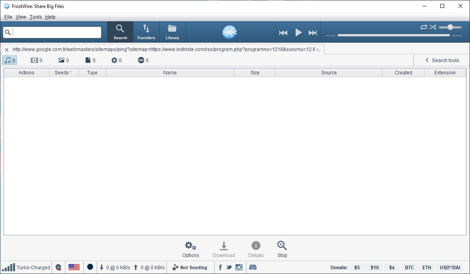Select the sitemap URL search tab

tap(164, 49)
